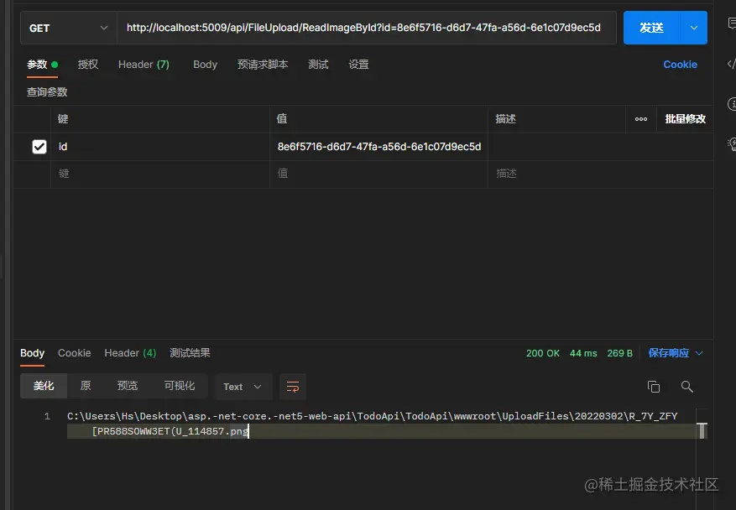Open the Cookie link
Image resolution: width=736 pixels, height=510 pixels.
pos(680,64)
